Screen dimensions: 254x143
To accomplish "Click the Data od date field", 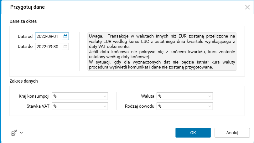I will [x=49, y=36].
